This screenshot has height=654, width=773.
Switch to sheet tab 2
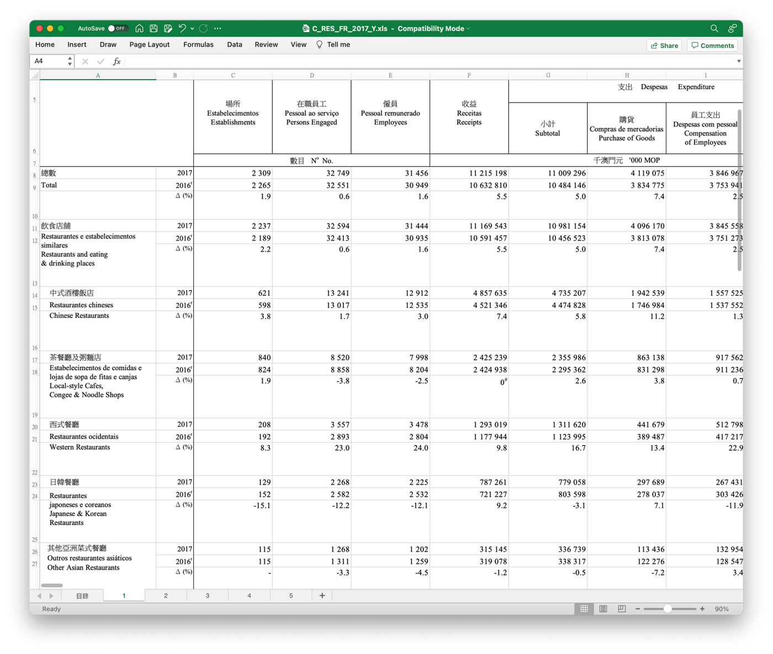[x=166, y=595]
